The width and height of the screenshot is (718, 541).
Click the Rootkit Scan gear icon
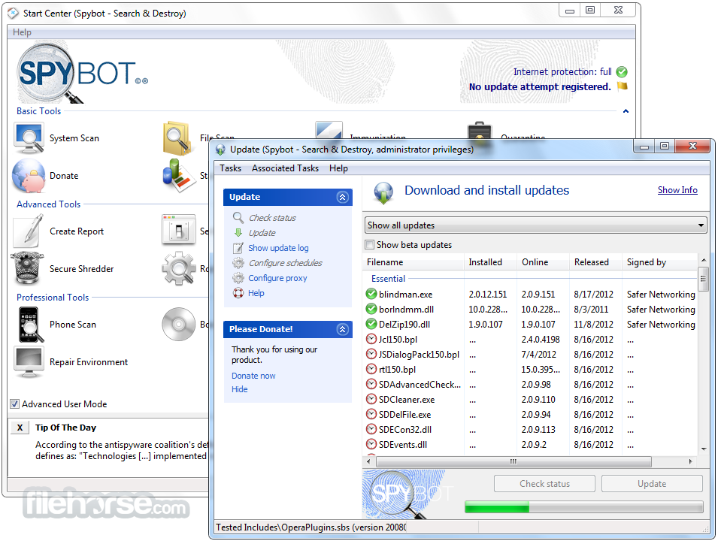tap(179, 269)
